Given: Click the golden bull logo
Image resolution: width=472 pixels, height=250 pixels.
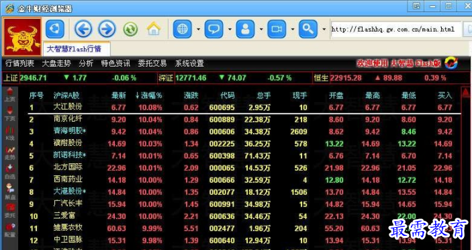Looking at the screenshot, I should click(22, 37).
